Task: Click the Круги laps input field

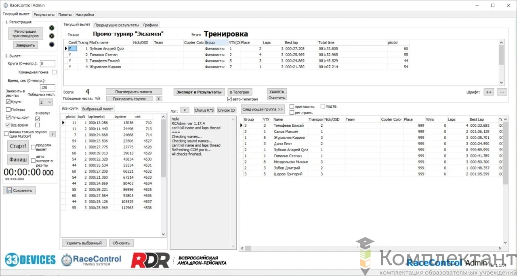Action: [47, 63]
